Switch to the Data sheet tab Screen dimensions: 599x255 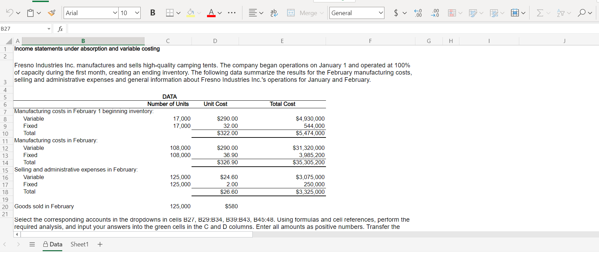coord(53,244)
